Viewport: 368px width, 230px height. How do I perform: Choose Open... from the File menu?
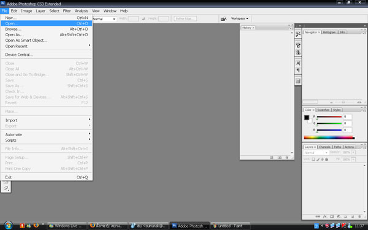coord(46,23)
